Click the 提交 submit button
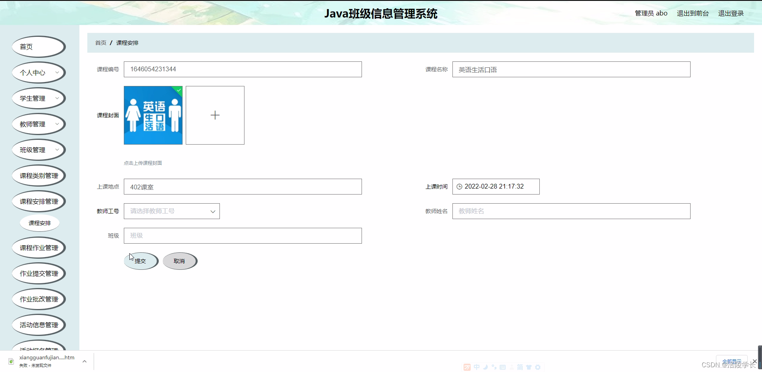 click(x=140, y=261)
